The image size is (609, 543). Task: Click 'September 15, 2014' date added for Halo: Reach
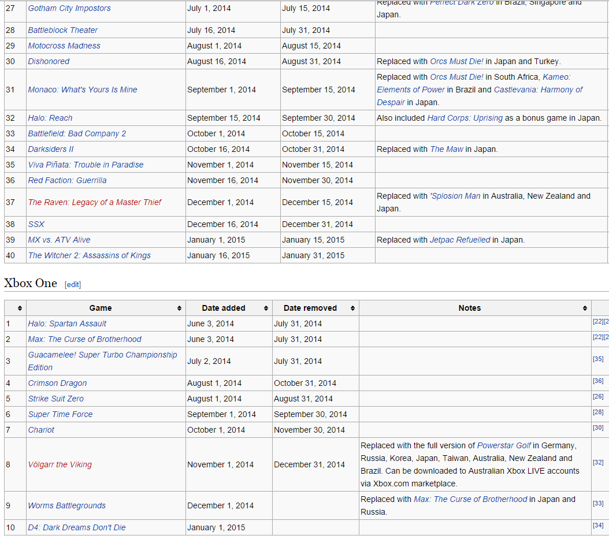click(x=224, y=118)
